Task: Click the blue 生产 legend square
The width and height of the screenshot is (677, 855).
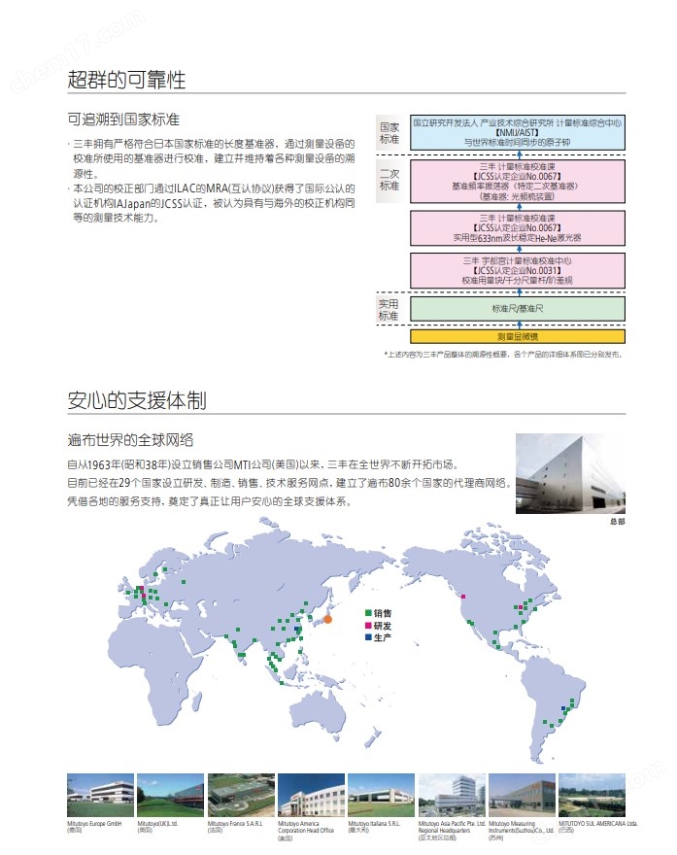Action: (368, 637)
